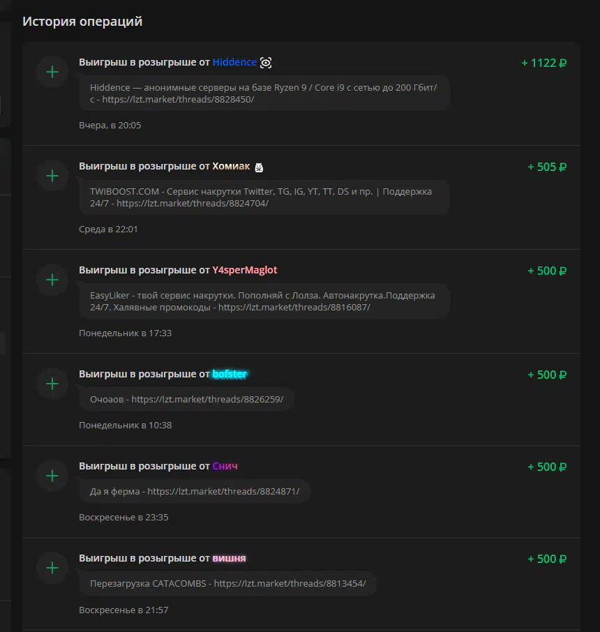Open the Снич user profile link
This screenshot has width=600, height=632.
[225, 467]
